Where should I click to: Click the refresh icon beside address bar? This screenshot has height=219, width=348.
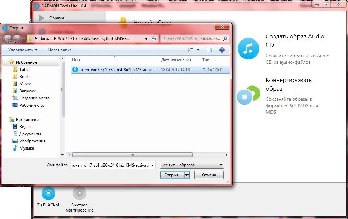click(154, 38)
